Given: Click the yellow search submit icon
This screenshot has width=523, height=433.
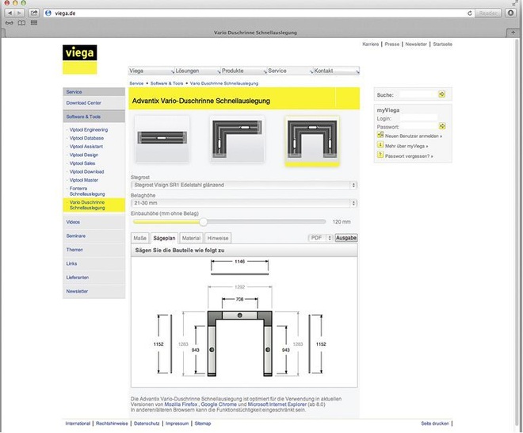Looking at the screenshot, I should 442,94.
